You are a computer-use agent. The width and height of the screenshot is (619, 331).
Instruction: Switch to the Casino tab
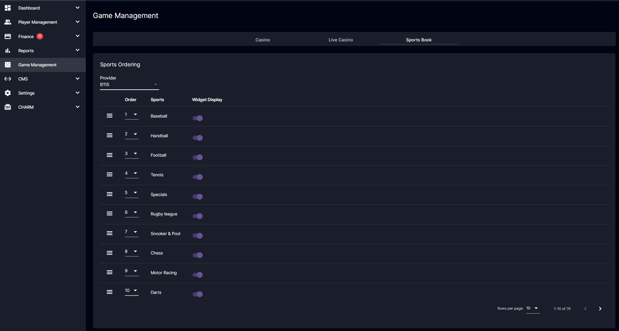pyautogui.click(x=263, y=40)
